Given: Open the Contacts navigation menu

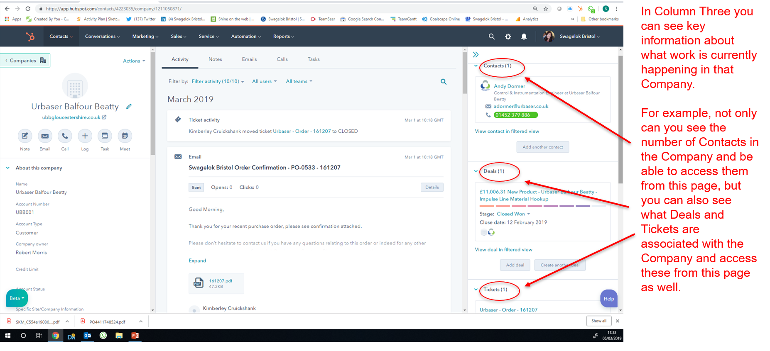Looking at the screenshot, I should click(x=61, y=37).
